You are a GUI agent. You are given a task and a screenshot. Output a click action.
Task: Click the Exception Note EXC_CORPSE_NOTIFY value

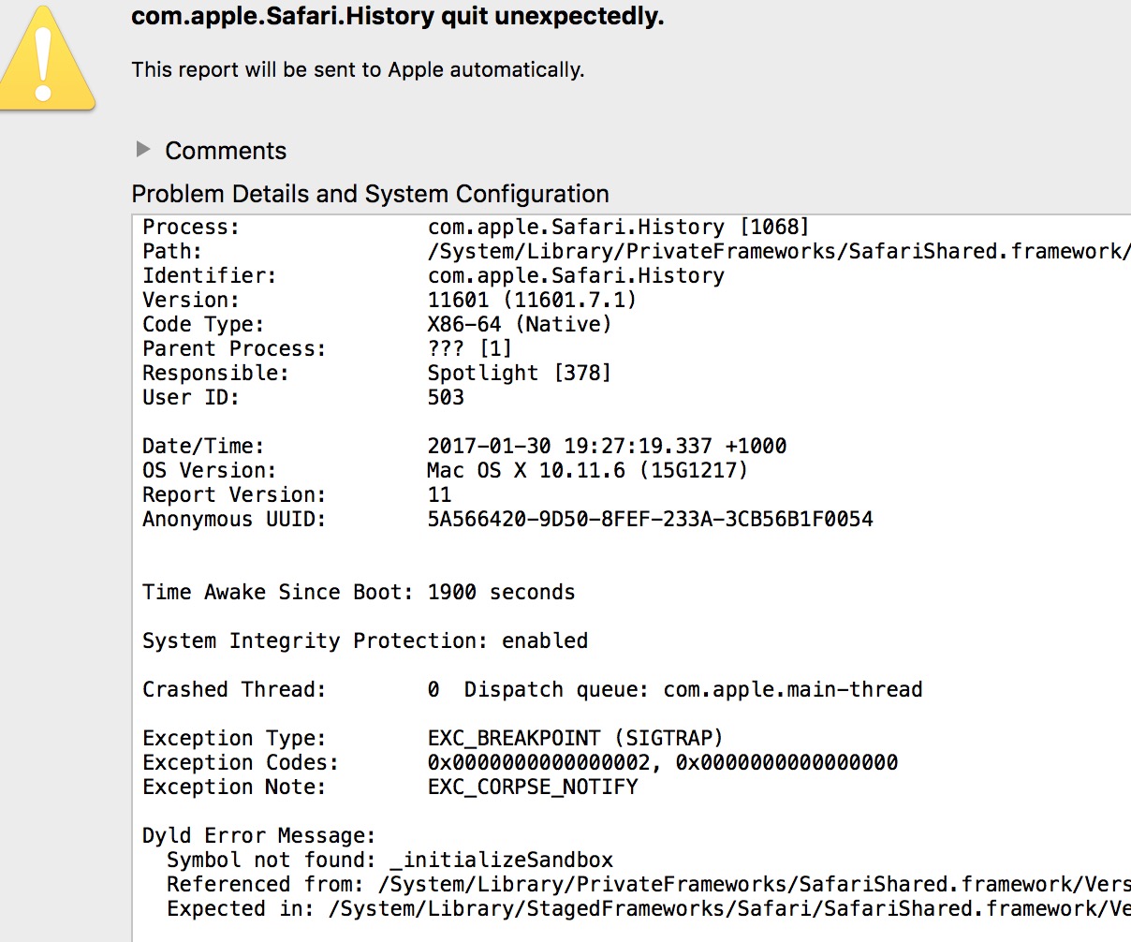[533, 787]
